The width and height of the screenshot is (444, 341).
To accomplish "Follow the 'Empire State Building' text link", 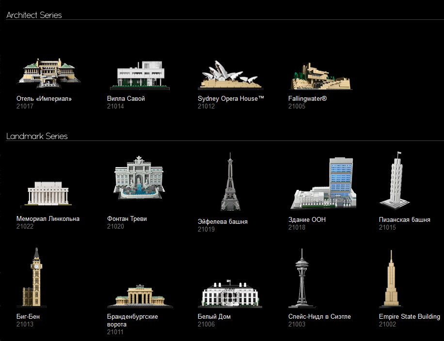I will pos(409,317).
